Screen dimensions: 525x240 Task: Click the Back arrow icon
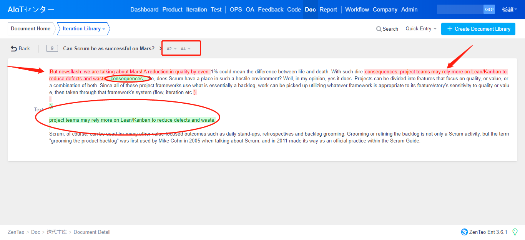tap(14, 48)
